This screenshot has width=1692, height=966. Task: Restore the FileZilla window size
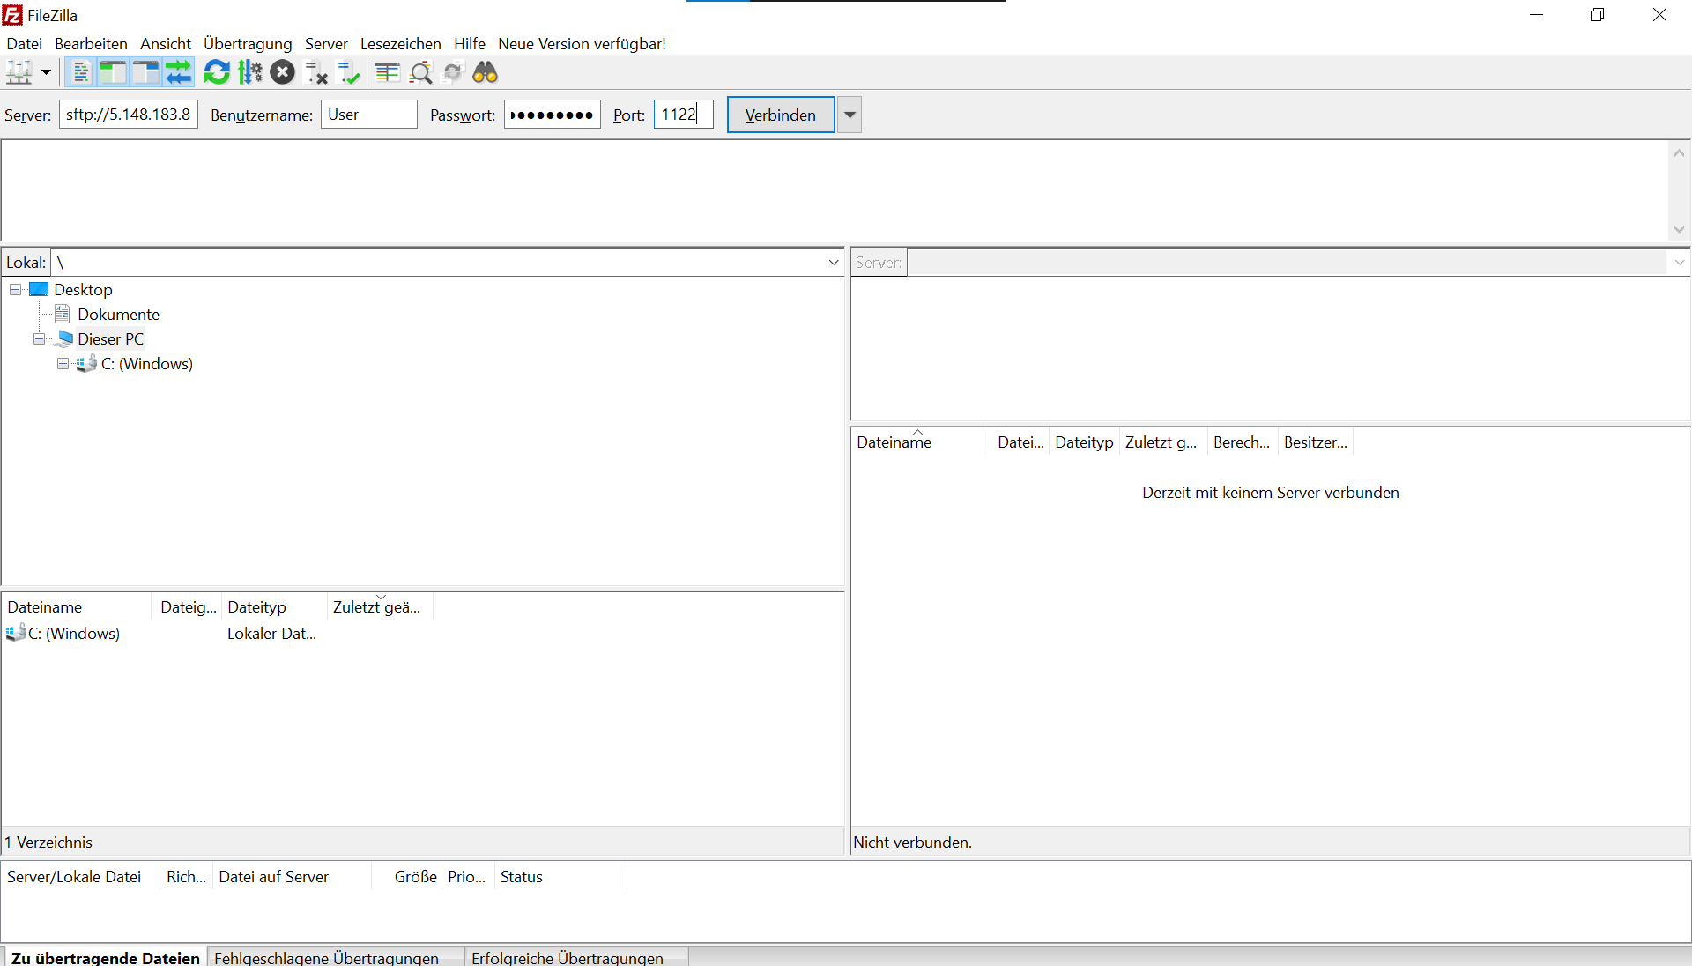pos(1598,15)
